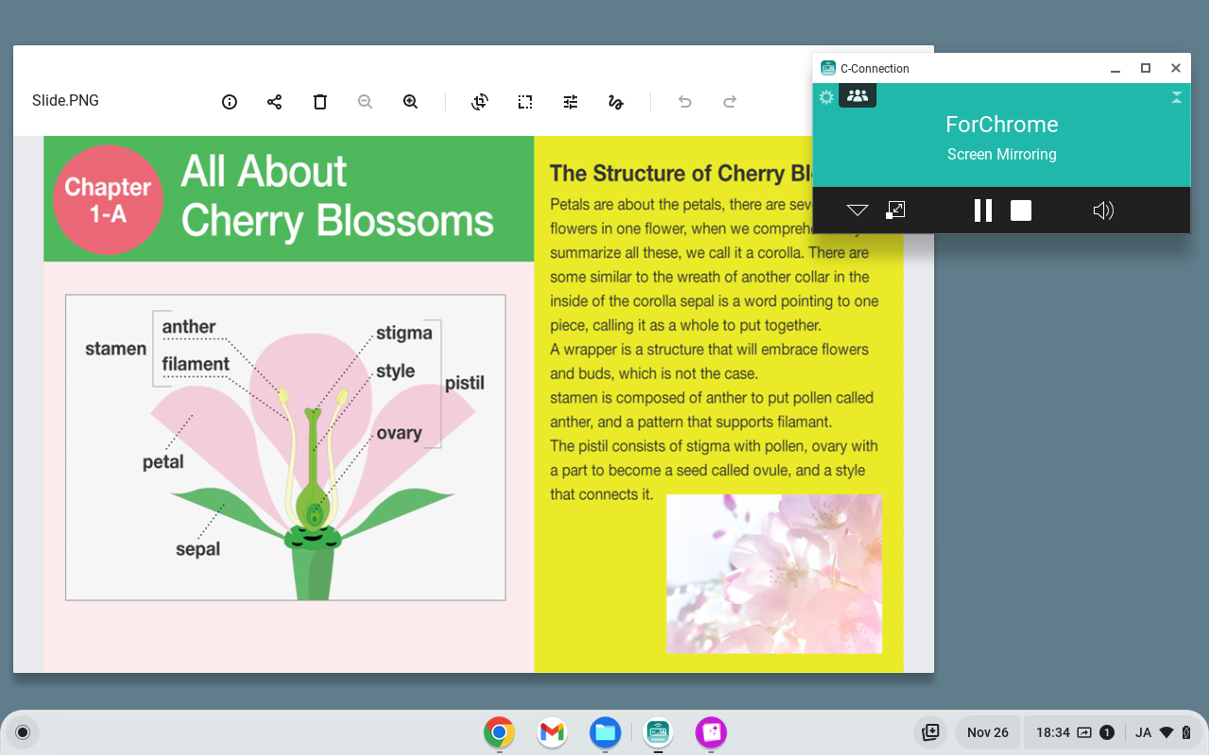Click the Slide.PNG file name
1209x755 pixels.
coord(65,101)
